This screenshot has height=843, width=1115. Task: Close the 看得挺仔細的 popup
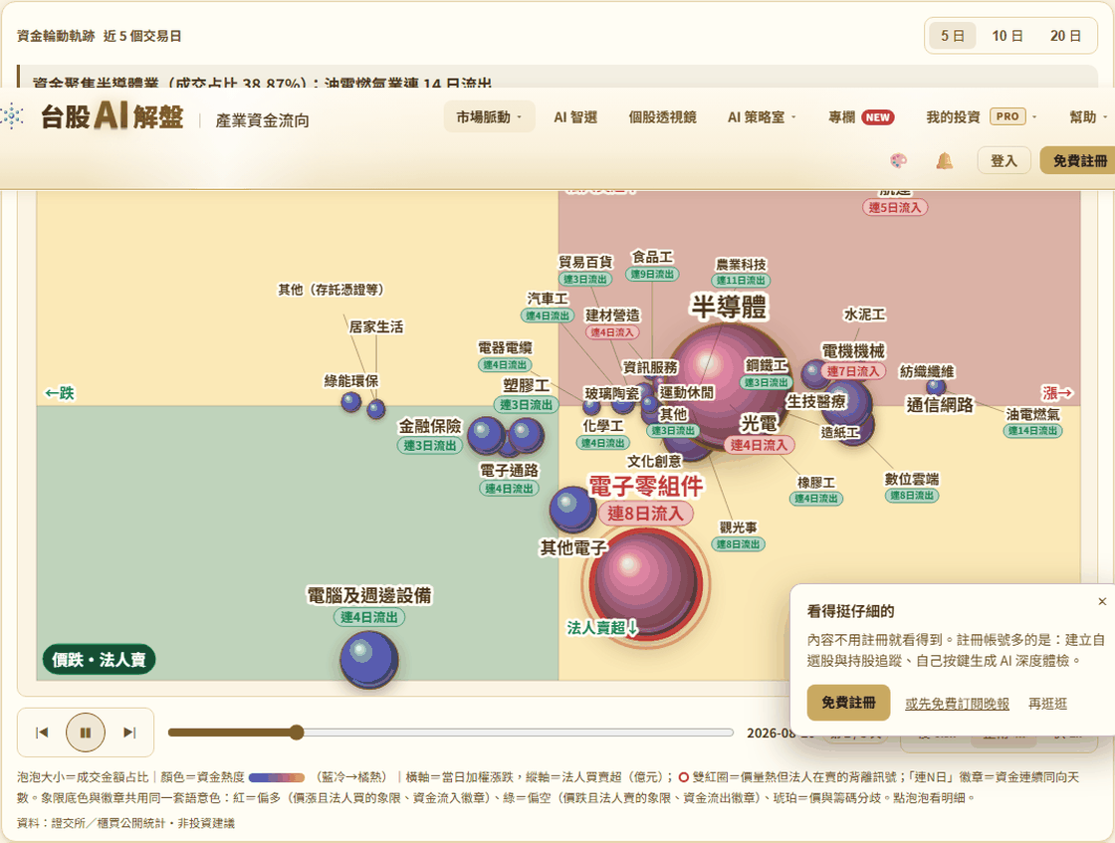(x=1102, y=601)
